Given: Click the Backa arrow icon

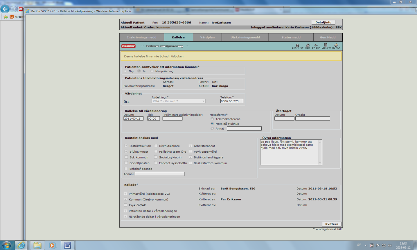Looking at the screenshot, I should click(x=316, y=46).
